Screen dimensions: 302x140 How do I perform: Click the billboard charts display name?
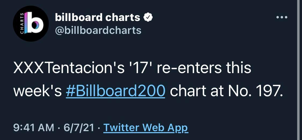[x=97, y=17]
